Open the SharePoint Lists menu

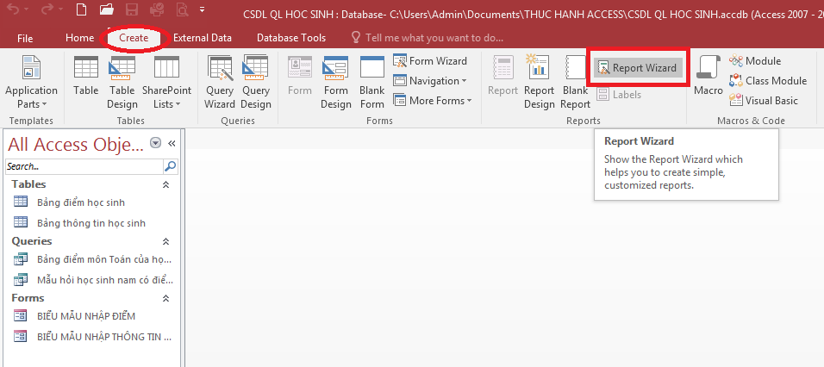(166, 82)
